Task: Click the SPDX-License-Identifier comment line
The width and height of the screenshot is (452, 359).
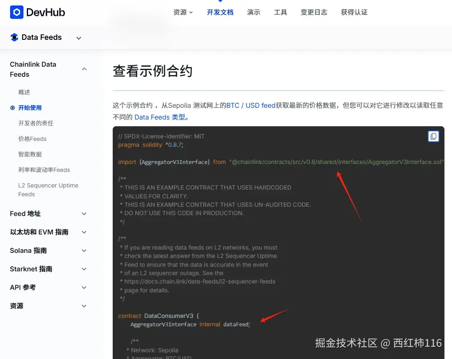Action: (x=161, y=136)
